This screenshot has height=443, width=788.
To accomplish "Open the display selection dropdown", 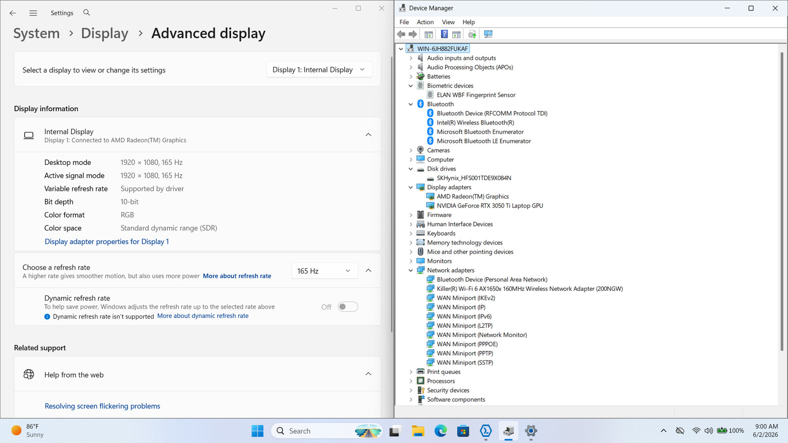I will click(x=319, y=70).
